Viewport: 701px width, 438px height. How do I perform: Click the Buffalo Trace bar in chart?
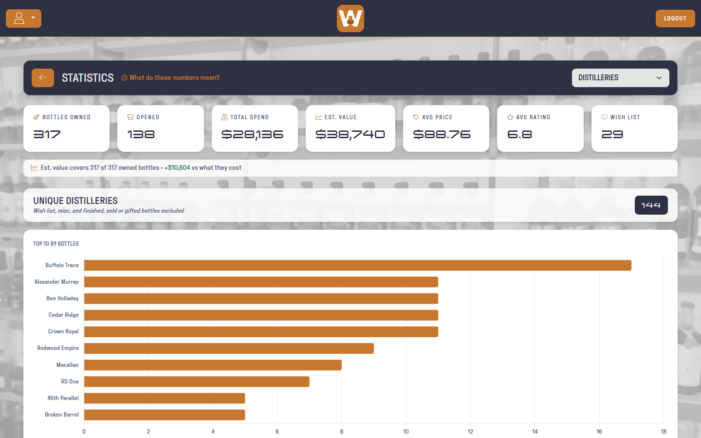pyautogui.click(x=358, y=265)
